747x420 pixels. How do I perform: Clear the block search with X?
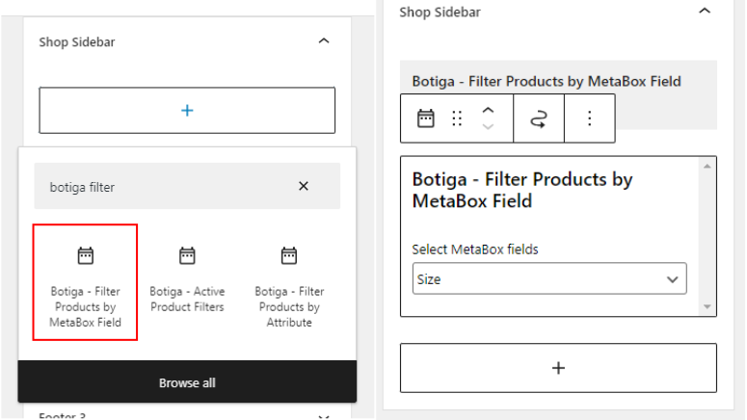[x=304, y=186]
